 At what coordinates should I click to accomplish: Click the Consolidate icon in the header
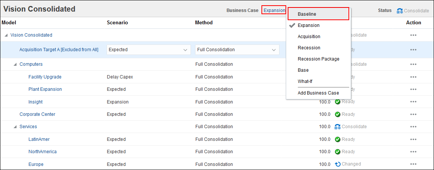click(399, 11)
